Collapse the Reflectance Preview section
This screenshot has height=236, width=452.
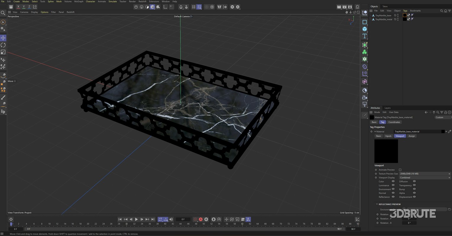click(377, 204)
